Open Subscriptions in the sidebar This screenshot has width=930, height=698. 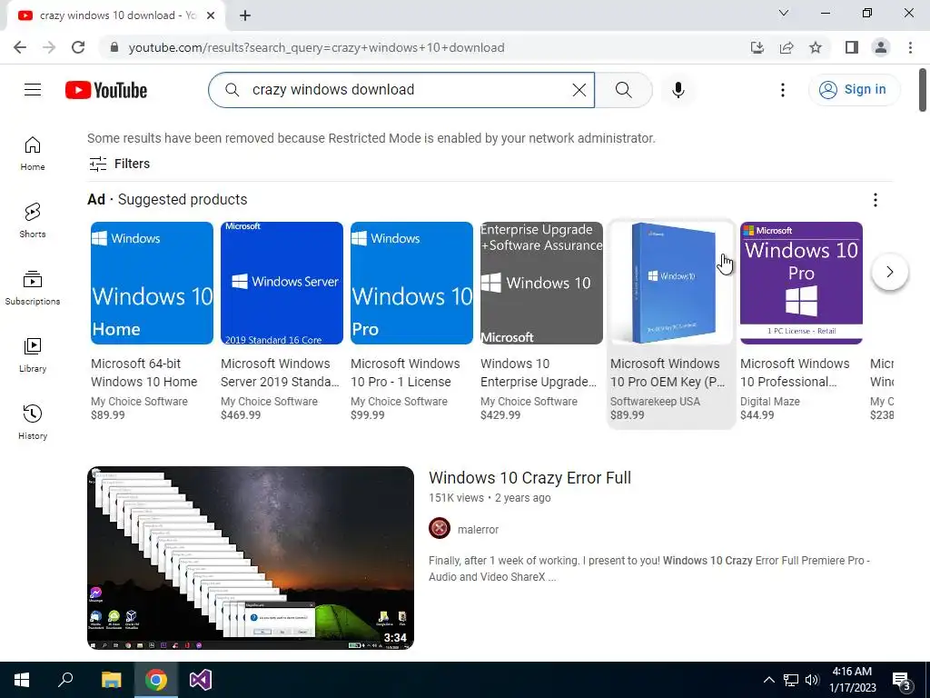(33, 288)
